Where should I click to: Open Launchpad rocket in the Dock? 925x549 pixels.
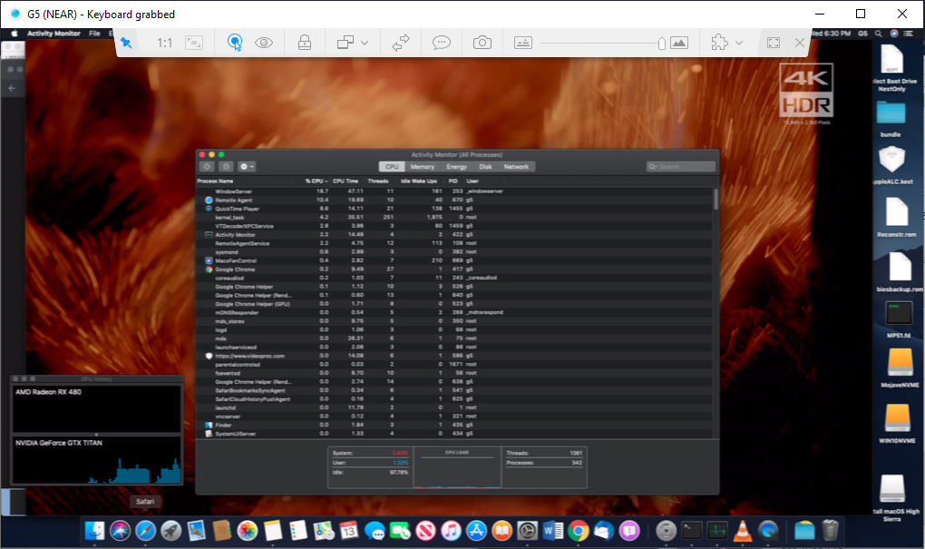click(x=171, y=531)
